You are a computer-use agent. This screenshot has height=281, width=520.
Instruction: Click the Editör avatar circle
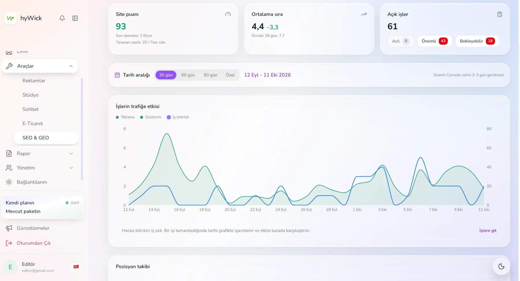(x=10, y=267)
